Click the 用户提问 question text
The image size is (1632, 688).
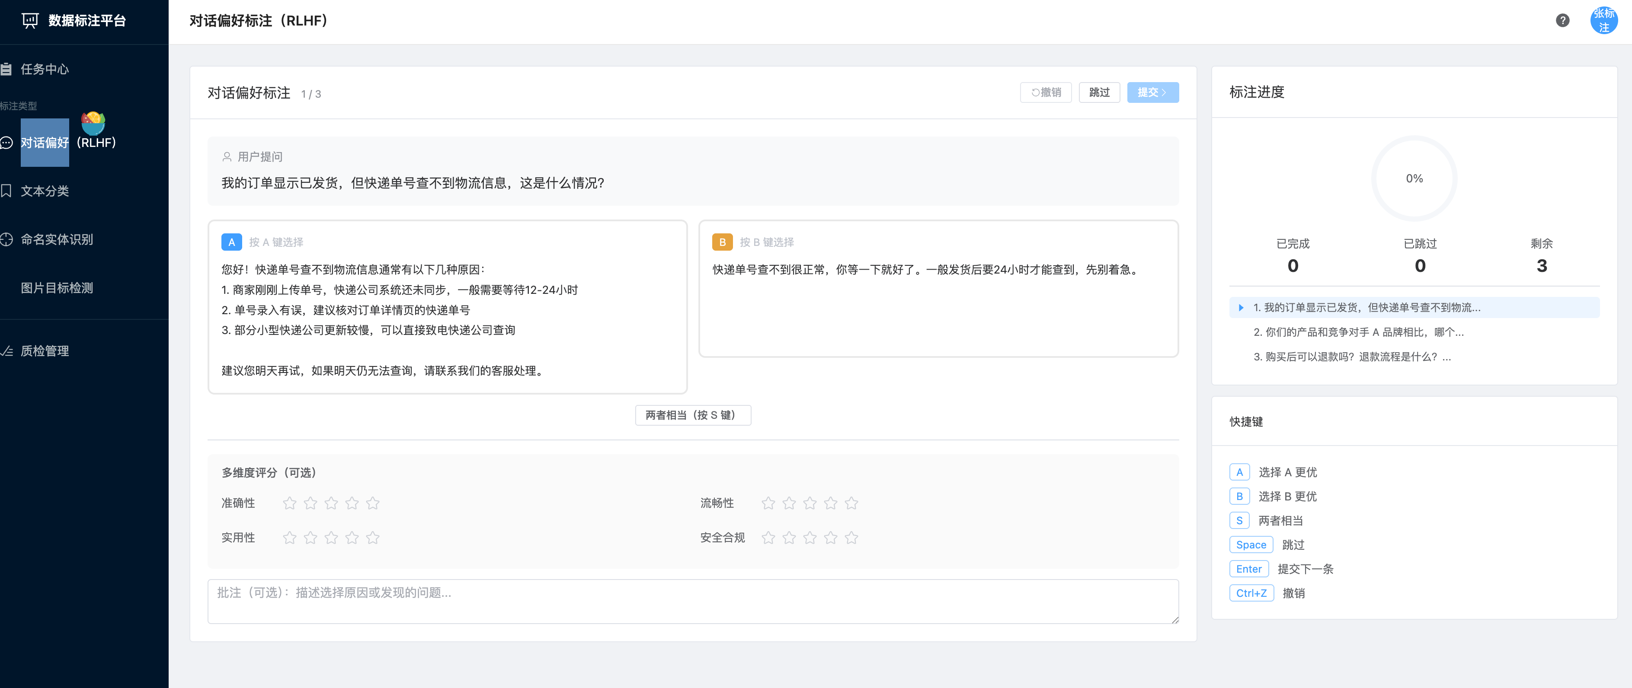(413, 183)
